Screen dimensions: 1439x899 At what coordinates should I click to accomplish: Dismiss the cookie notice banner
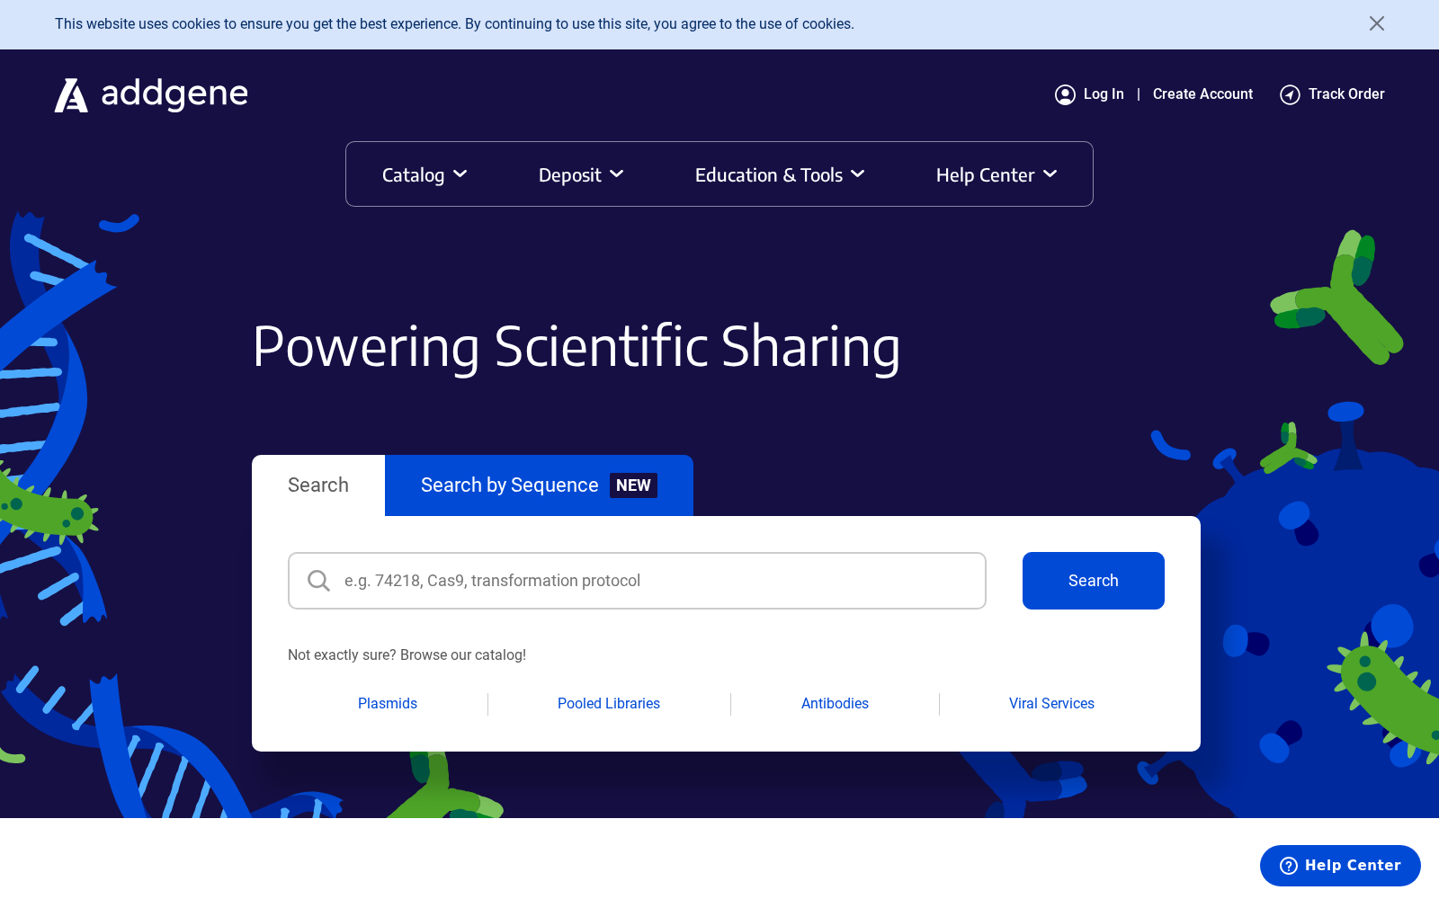[1376, 23]
